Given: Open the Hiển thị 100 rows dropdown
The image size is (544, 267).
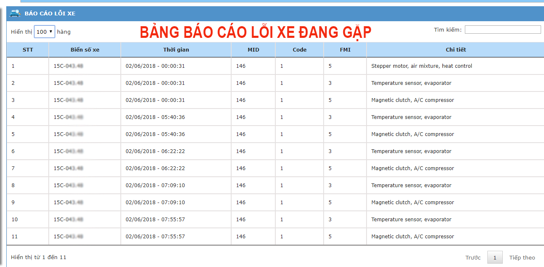Looking at the screenshot, I should point(45,32).
